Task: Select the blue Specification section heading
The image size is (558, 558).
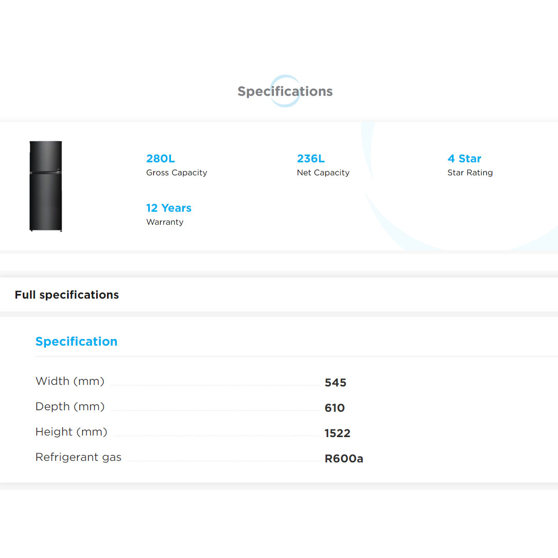Action: click(76, 342)
